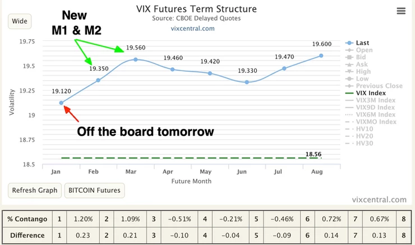Show the Open series in legend
Screen dimensions: 415x245
pyautogui.click(x=364, y=50)
